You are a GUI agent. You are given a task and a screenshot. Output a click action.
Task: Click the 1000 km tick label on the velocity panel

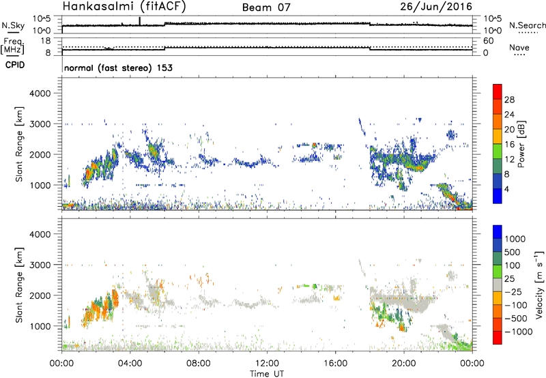40,326
